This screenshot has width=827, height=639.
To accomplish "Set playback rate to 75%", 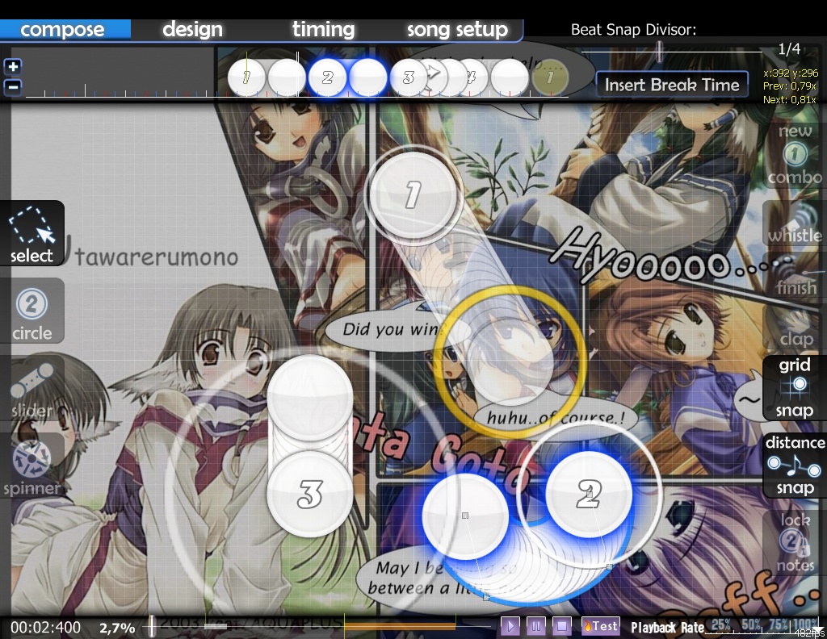I will (779, 625).
